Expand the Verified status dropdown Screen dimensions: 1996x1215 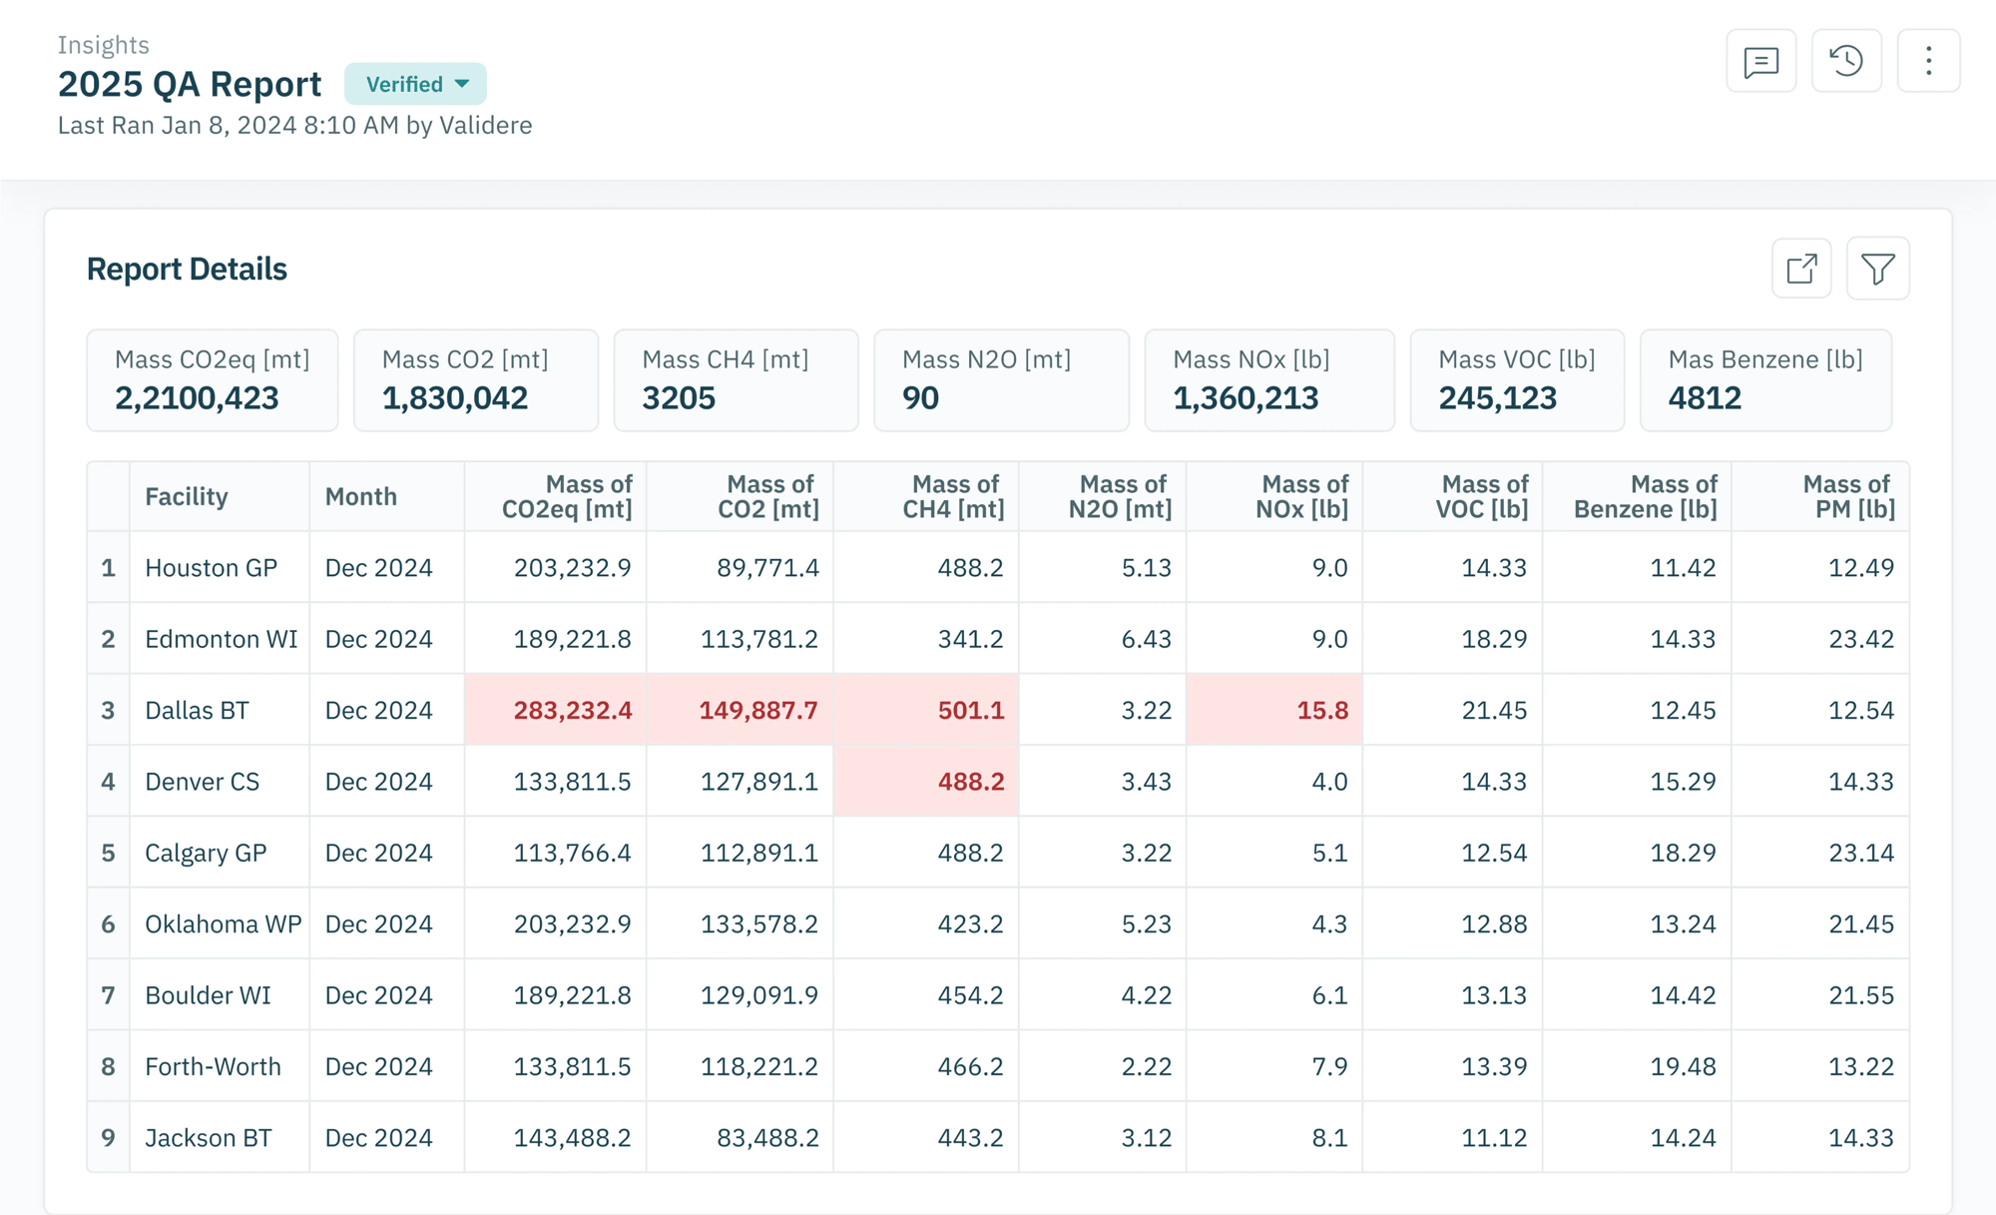415,84
